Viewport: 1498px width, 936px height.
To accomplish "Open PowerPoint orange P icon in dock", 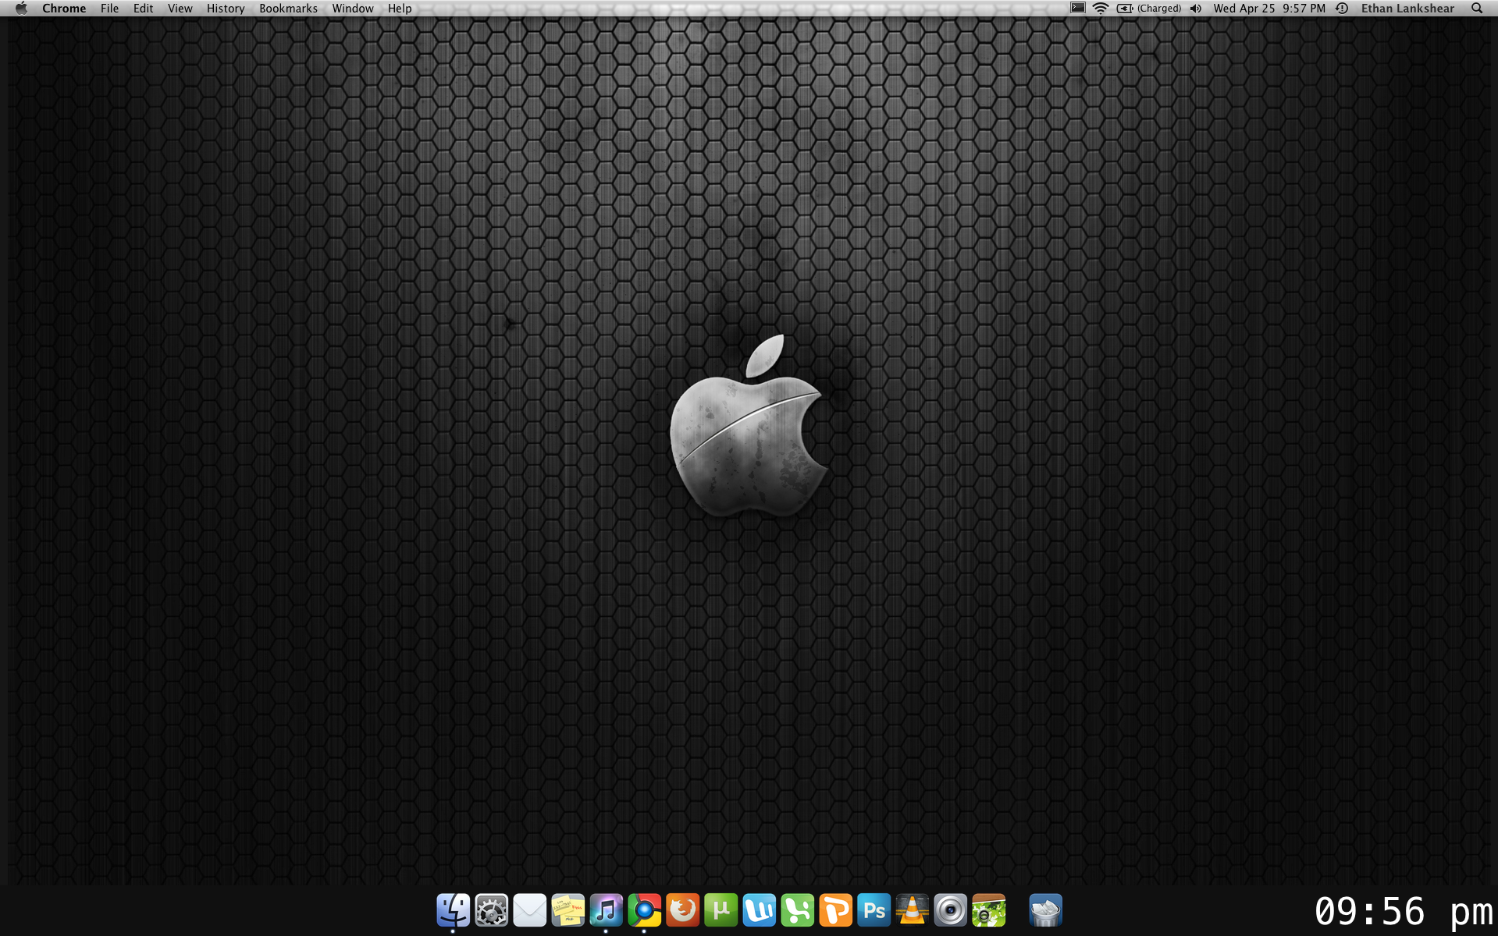I will click(835, 910).
